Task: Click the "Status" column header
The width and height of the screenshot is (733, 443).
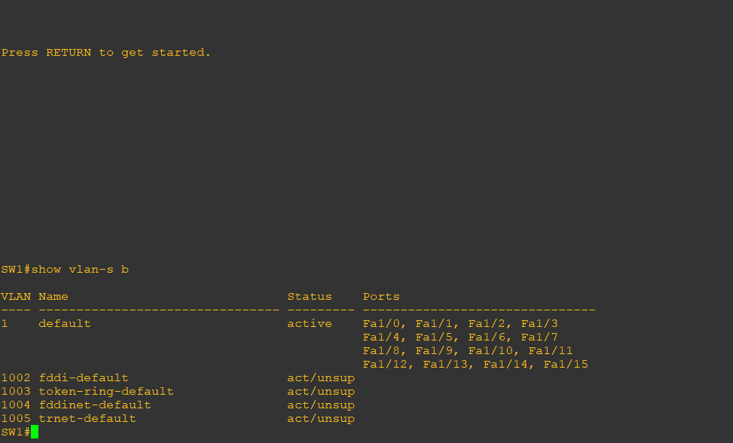Action: (310, 296)
